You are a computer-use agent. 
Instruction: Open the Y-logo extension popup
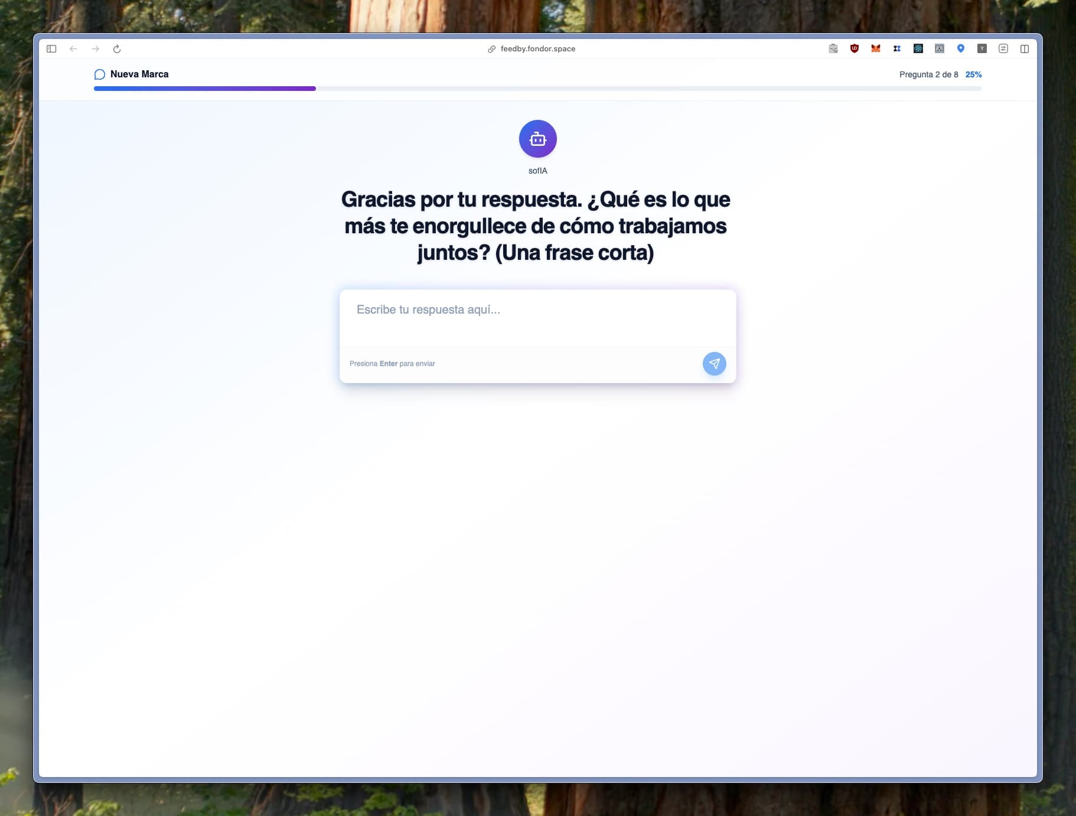click(x=982, y=48)
